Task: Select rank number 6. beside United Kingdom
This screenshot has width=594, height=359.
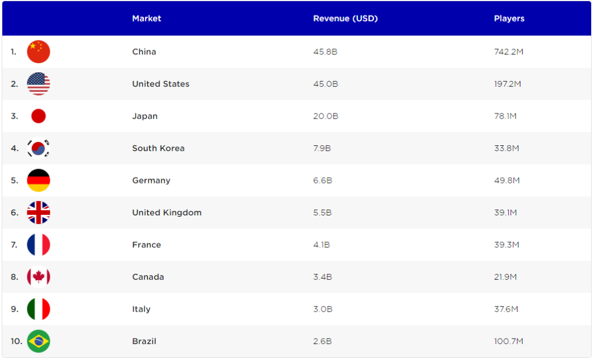Action: (15, 213)
